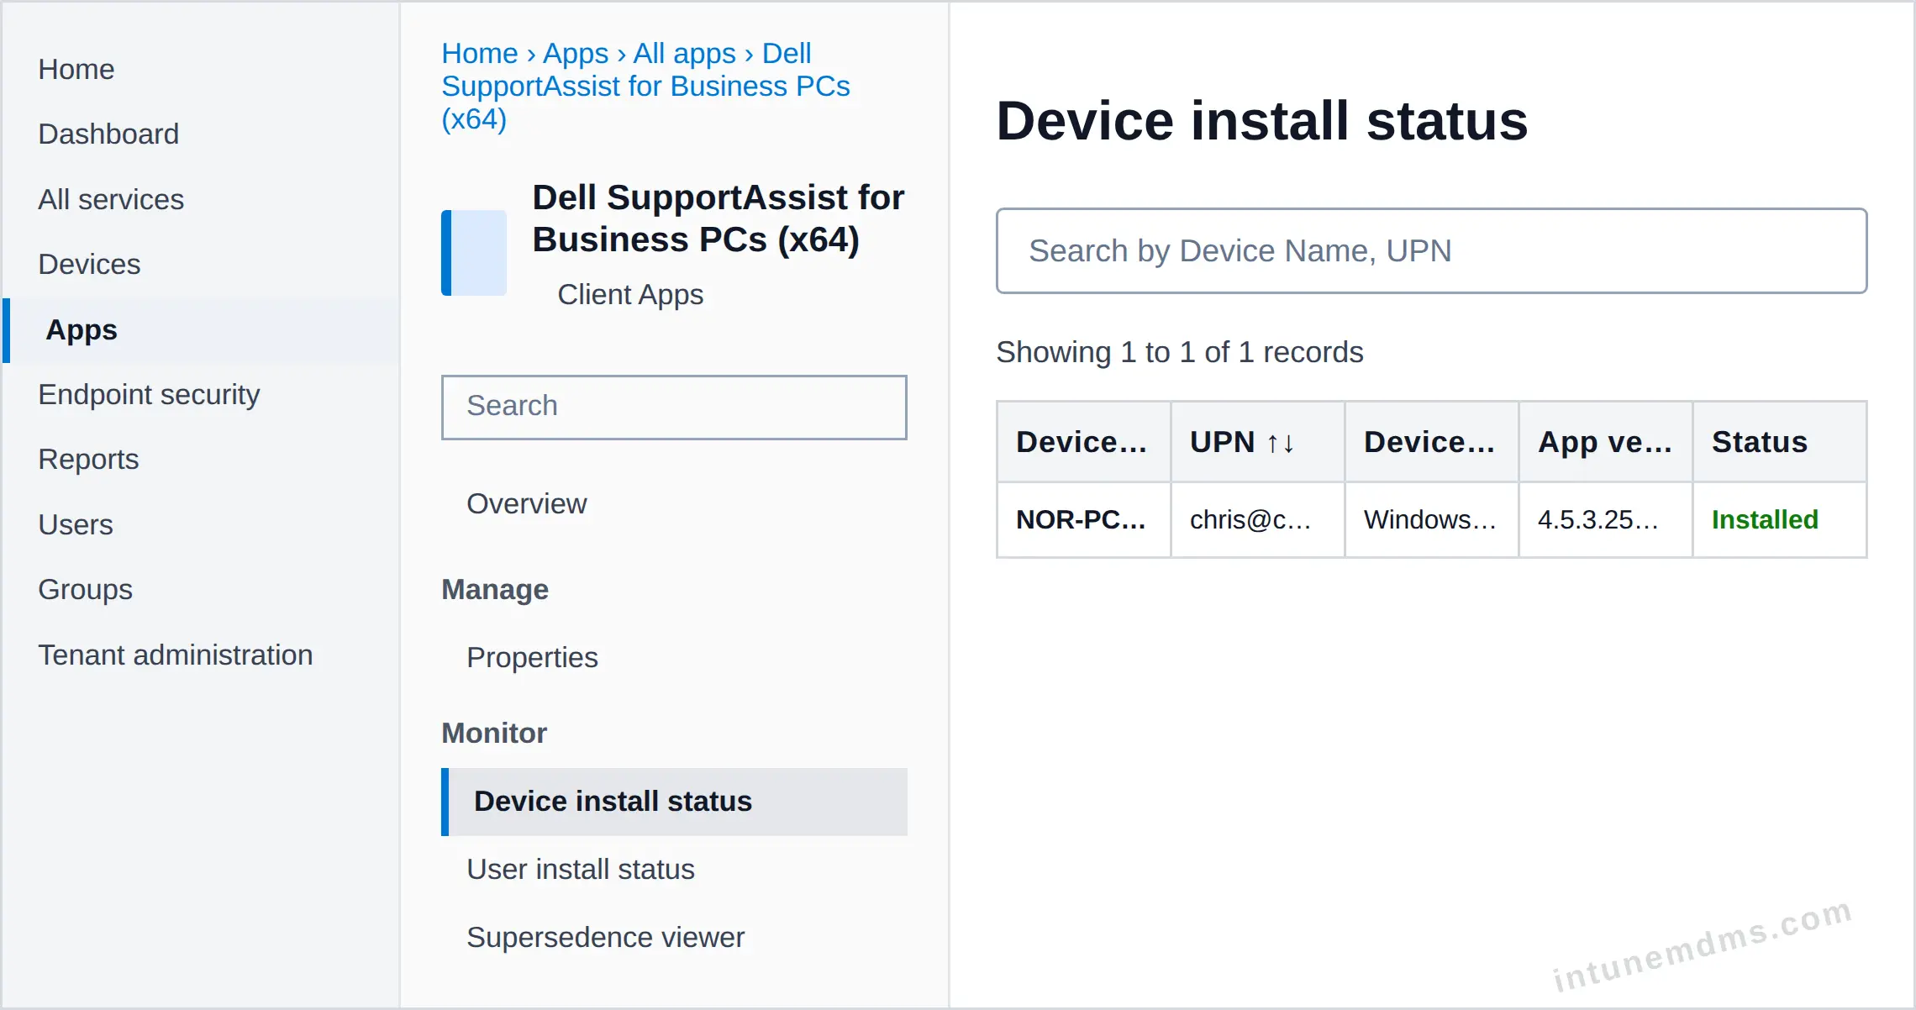Click Showing 1 to 1 of 1 records

(1180, 352)
